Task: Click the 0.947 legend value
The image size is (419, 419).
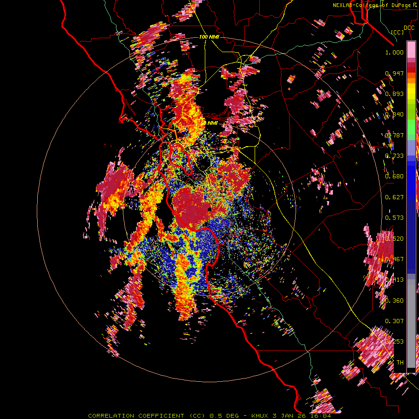Action: pos(394,73)
